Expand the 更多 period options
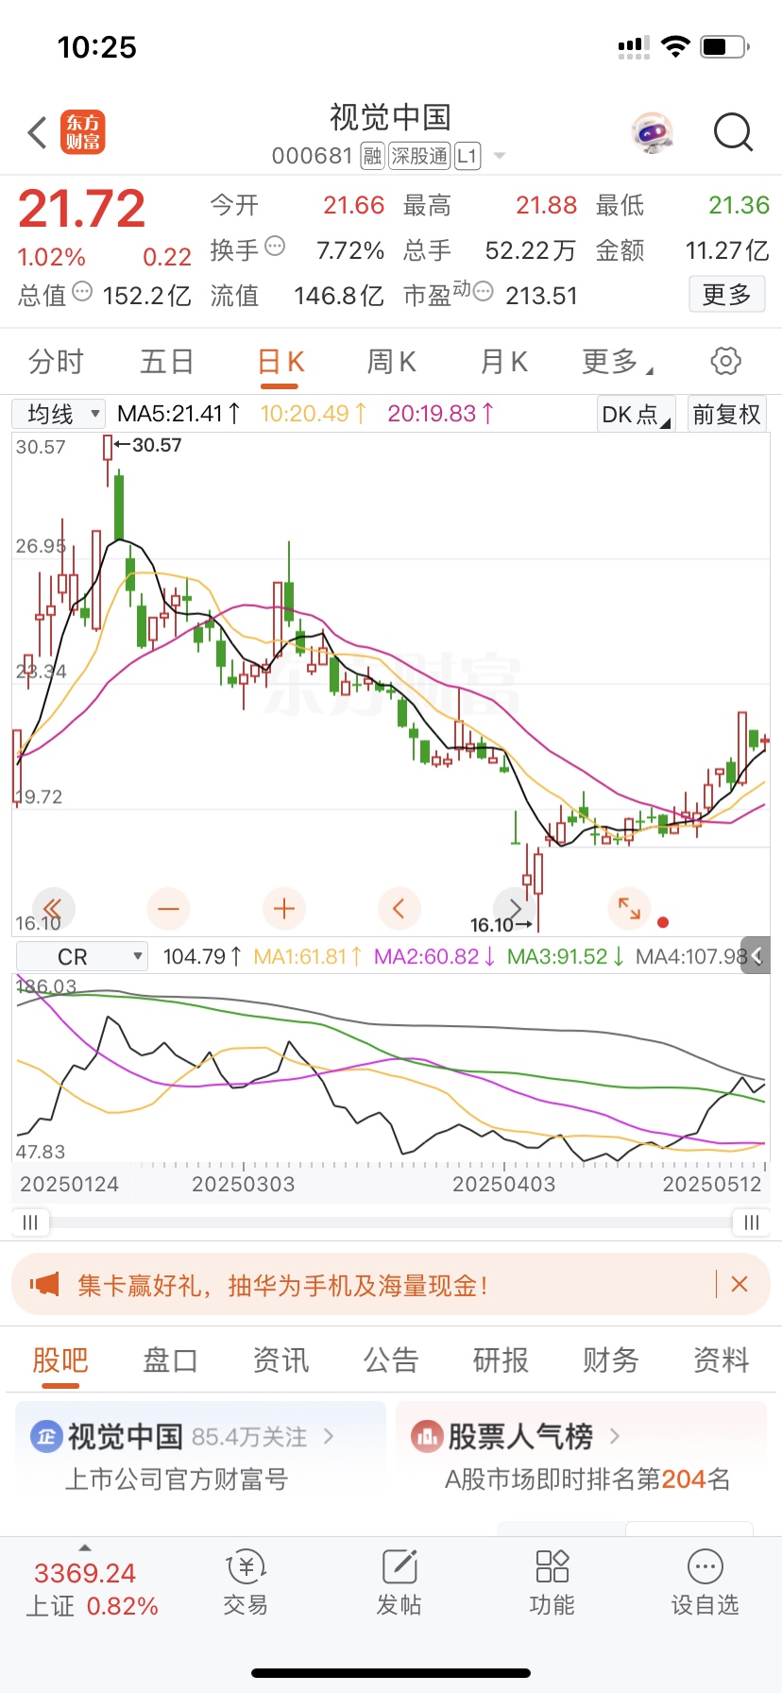Image resolution: width=782 pixels, height=1693 pixels. pyautogui.click(x=618, y=361)
